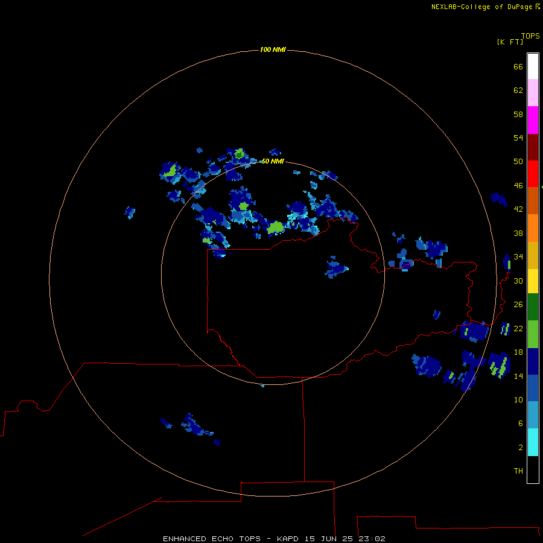Click the medium blue legend swatch

(533, 388)
